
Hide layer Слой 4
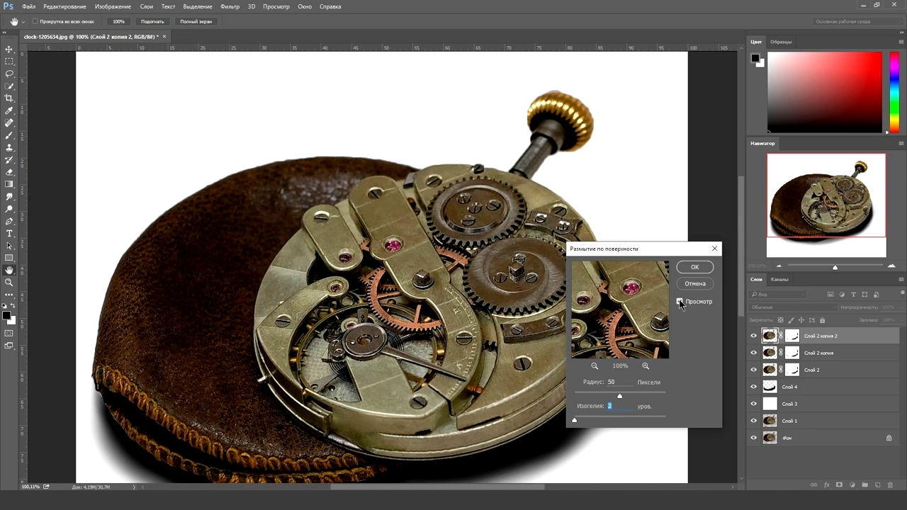(x=753, y=387)
